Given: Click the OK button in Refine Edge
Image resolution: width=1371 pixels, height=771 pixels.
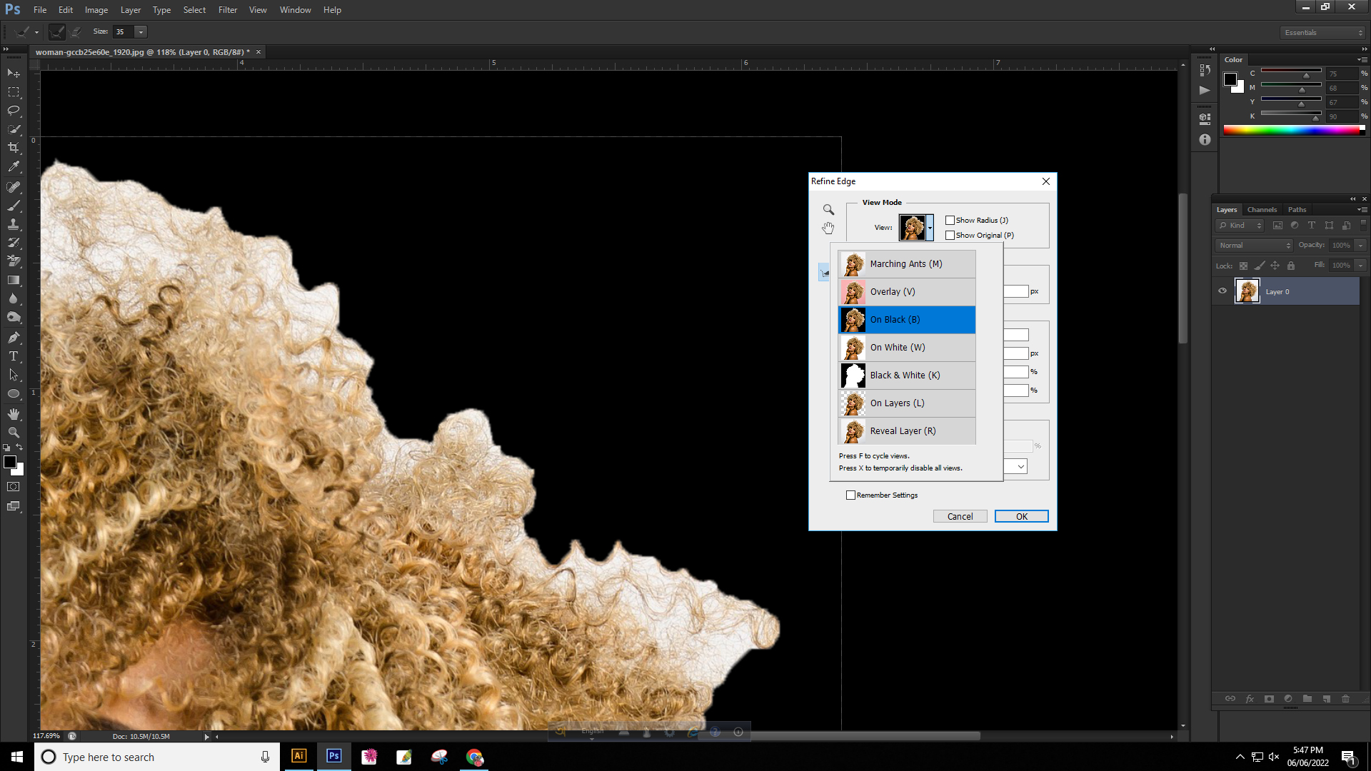Looking at the screenshot, I should pos(1021,517).
